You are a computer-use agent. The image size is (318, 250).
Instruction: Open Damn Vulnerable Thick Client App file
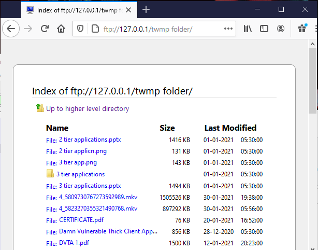(108, 231)
